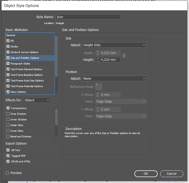
Task: Enable the Inner Glow effect
Action: coord(8,131)
